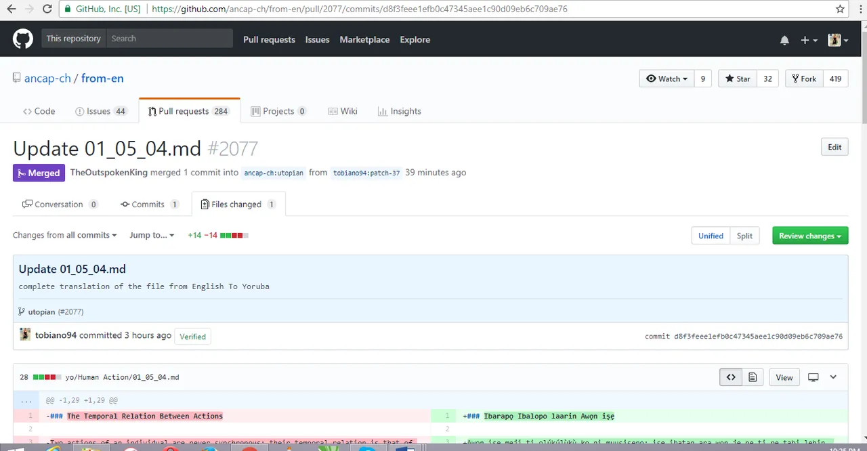Open Marketplace in top navigation

coord(364,39)
